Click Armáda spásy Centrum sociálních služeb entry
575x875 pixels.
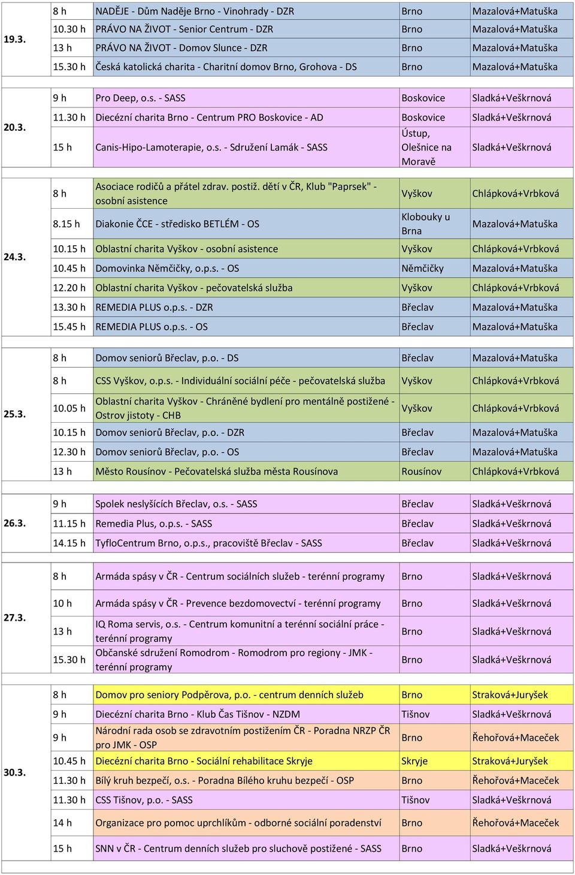[240, 576]
